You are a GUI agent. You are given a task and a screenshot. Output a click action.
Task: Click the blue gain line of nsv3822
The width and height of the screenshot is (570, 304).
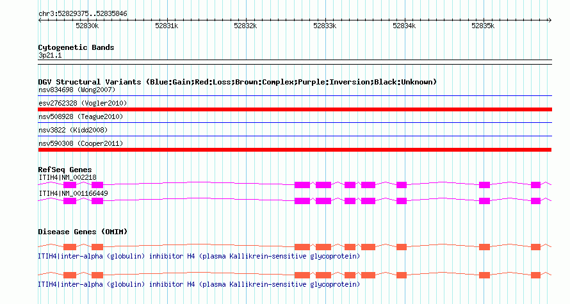(x=295, y=136)
